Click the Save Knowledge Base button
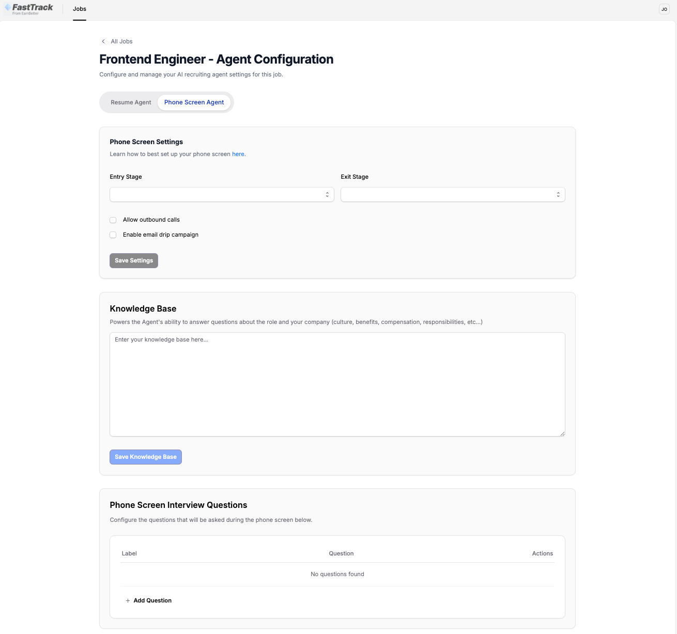The image size is (677, 634). [x=146, y=457]
